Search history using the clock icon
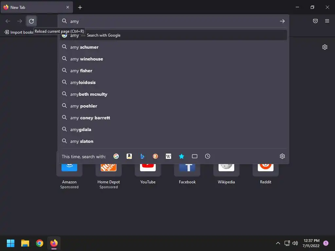Image resolution: width=335 pixels, height=251 pixels. click(207, 156)
